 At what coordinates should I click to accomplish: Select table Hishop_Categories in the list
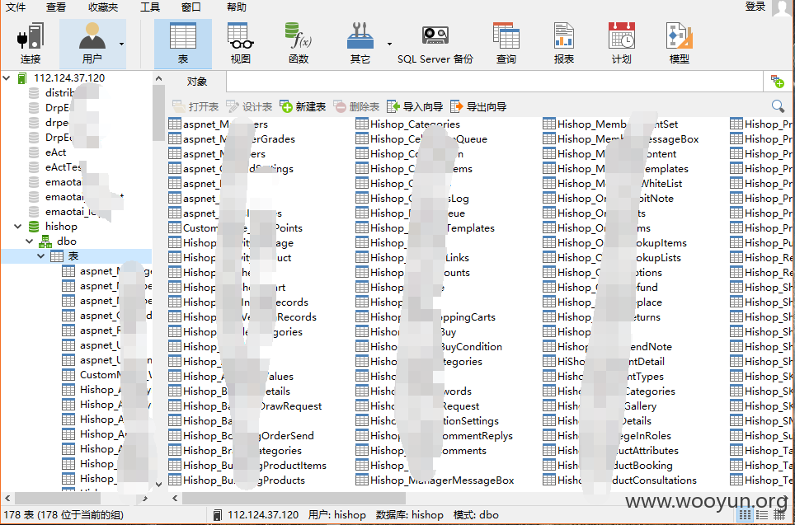[x=416, y=124]
